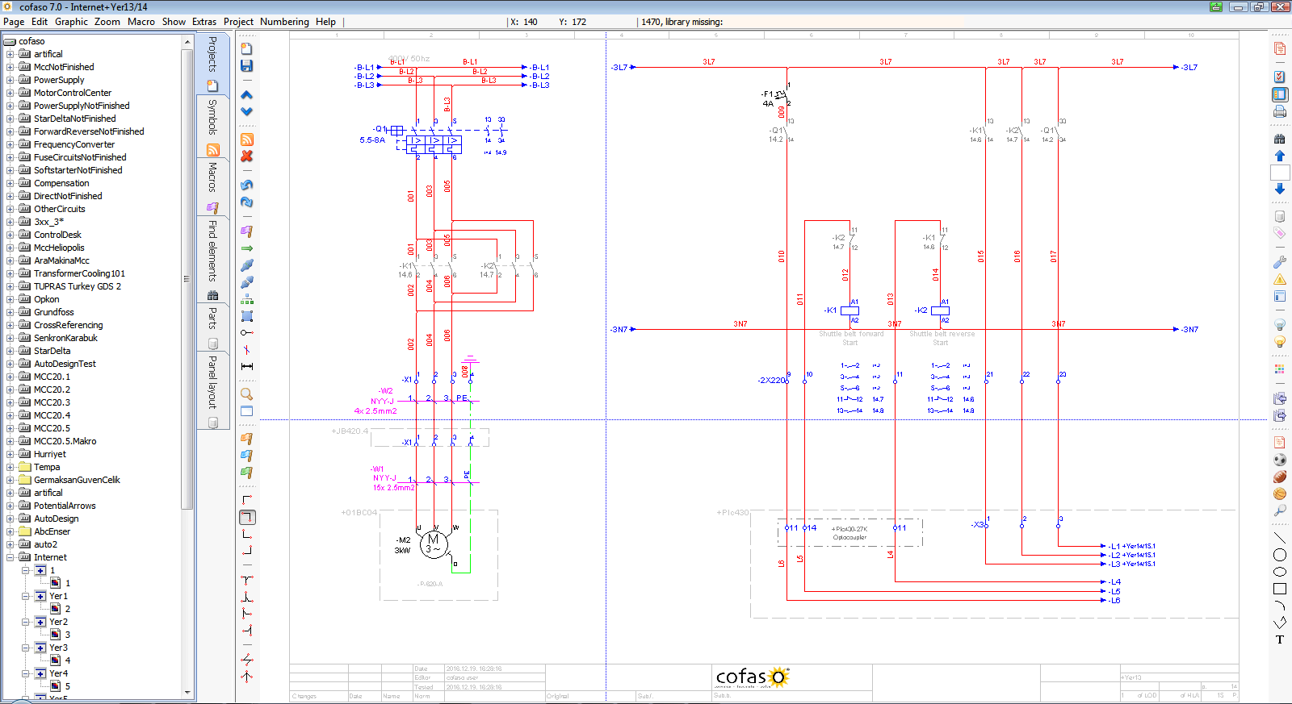Click the blue down chevron page arrow

point(247,112)
